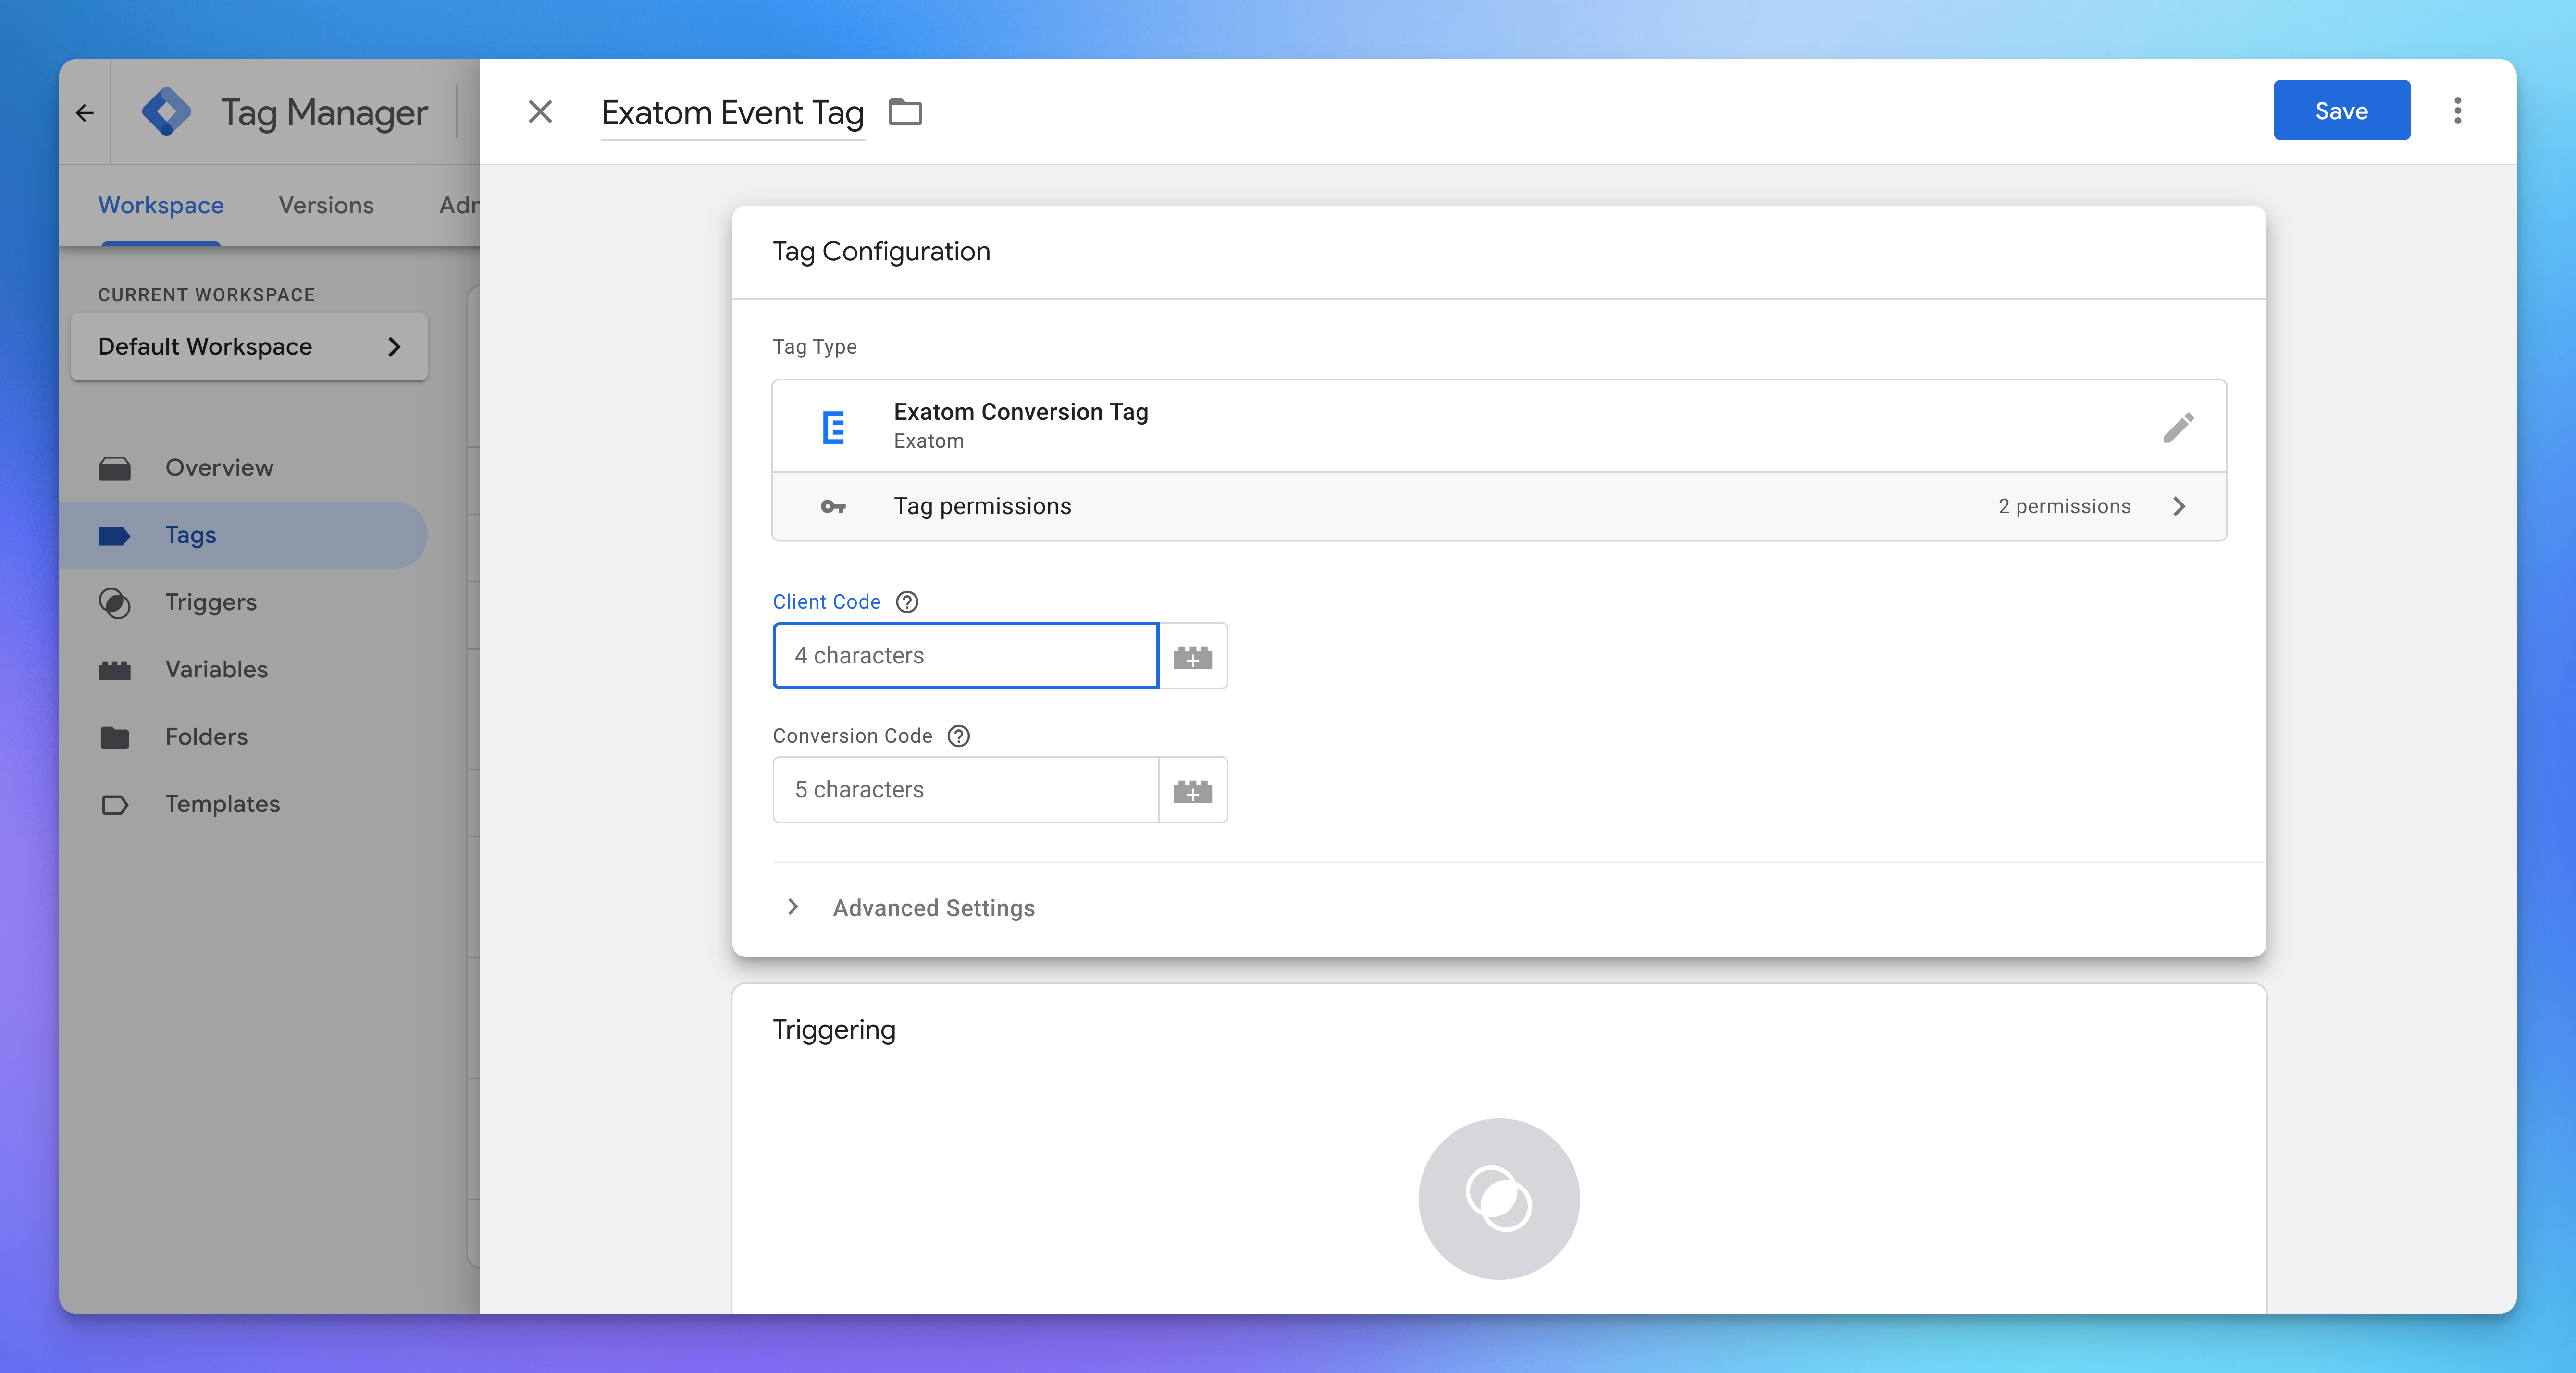This screenshot has height=1373, width=2576.
Task: Click the Exatom Event Tag name field
Action: (732, 113)
